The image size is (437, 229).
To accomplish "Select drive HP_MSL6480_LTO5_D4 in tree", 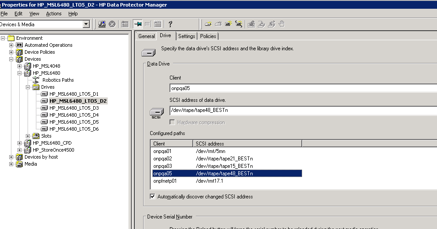I will pos(74,115).
